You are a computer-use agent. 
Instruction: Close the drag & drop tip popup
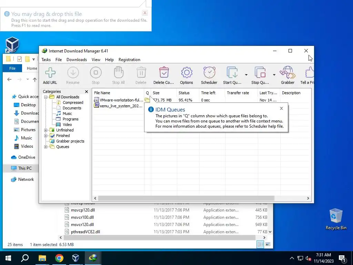(145, 13)
